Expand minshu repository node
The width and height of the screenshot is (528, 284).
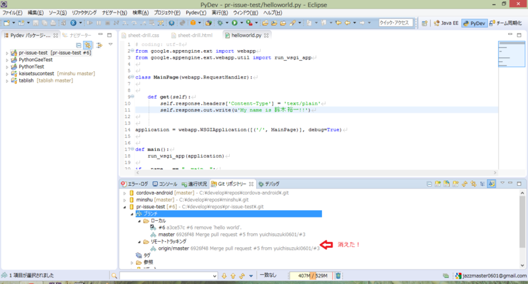tap(125, 200)
